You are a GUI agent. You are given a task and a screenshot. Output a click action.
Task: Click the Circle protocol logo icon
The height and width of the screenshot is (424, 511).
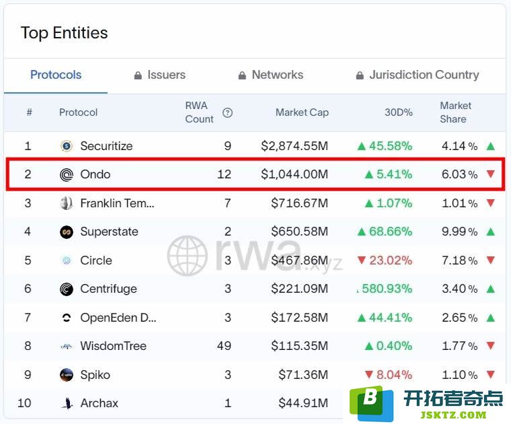pos(67,260)
